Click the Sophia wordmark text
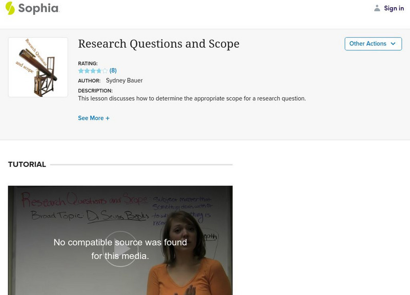410x295 pixels. 38,8
